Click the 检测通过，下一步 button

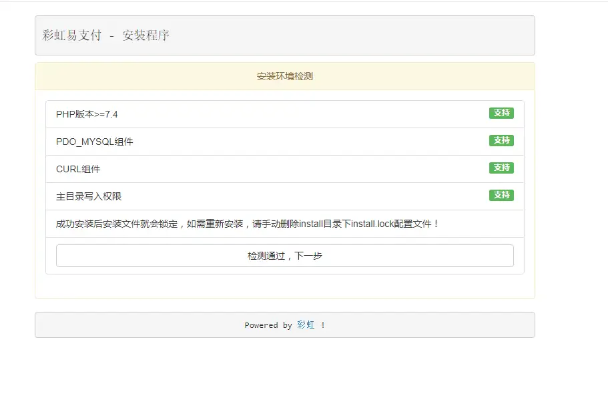(284, 256)
